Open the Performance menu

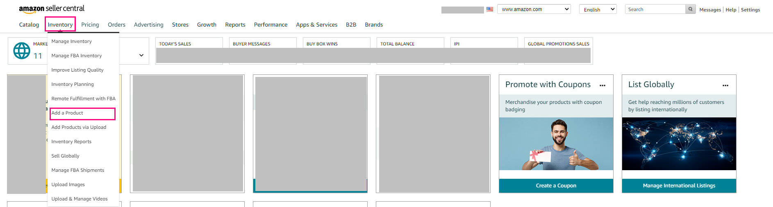(x=271, y=25)
